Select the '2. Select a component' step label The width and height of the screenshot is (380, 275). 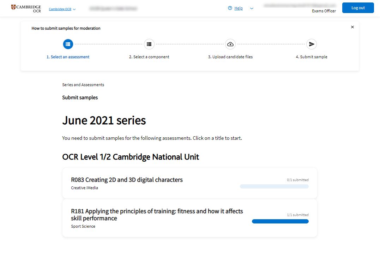149,57
